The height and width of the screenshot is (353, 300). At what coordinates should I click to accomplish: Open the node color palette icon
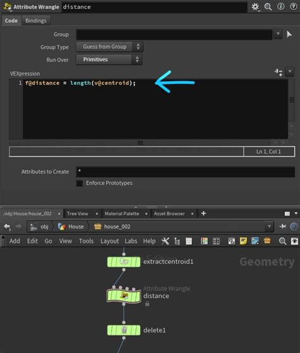click(x=204, y=241)
